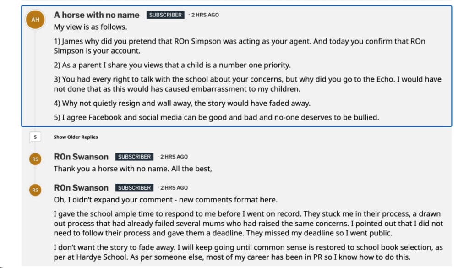Click the timestamp on the last ROn Swanson reply

174,188
